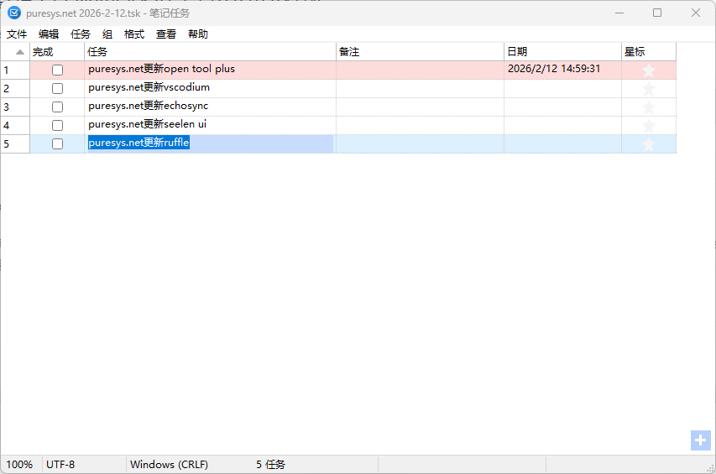Select task text puresys.net更新seelen ui
Viewport: 716px width, 474px height.
(148, 124)
